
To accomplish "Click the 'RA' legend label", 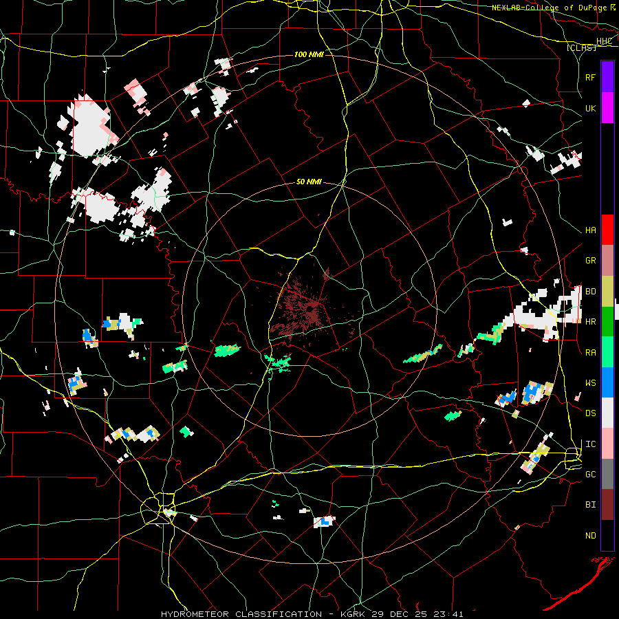I will coord(590,352).
